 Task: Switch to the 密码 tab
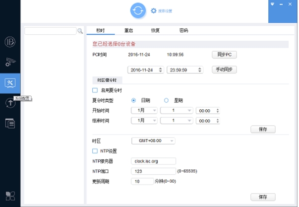[184, 30]
